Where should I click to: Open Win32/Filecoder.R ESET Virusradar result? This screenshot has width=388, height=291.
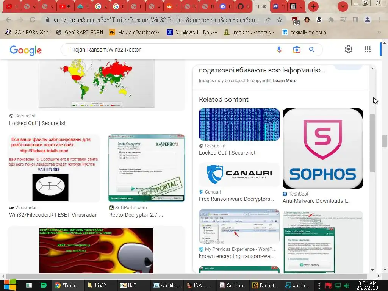[x=53, y=215]
